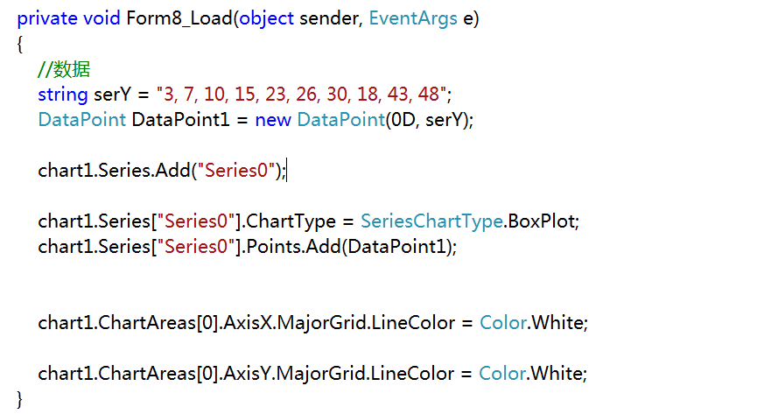Image resolution: width=764 pixels, height=414 pixels.
Task: Click DataPoint1 inside Points.Add parentheses
Action: click(397, 247)
